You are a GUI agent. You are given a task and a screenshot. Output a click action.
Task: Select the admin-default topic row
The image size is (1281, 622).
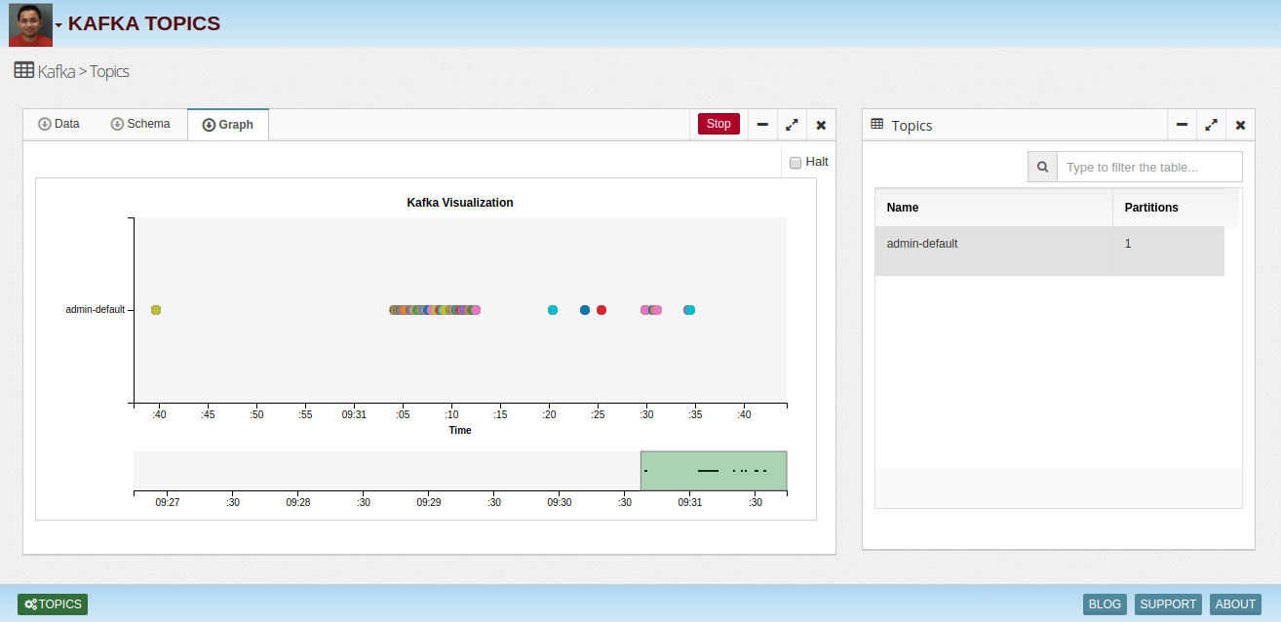pos(1050,252)
